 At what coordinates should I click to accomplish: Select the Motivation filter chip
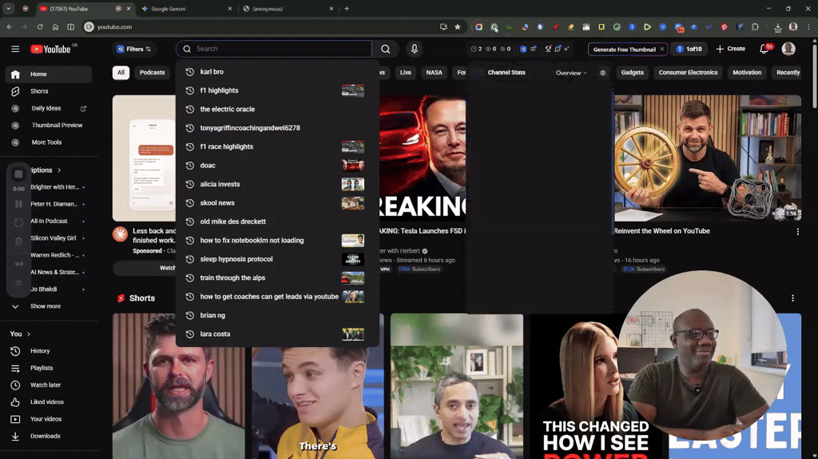pyautogui.click(x=747, y=73)
